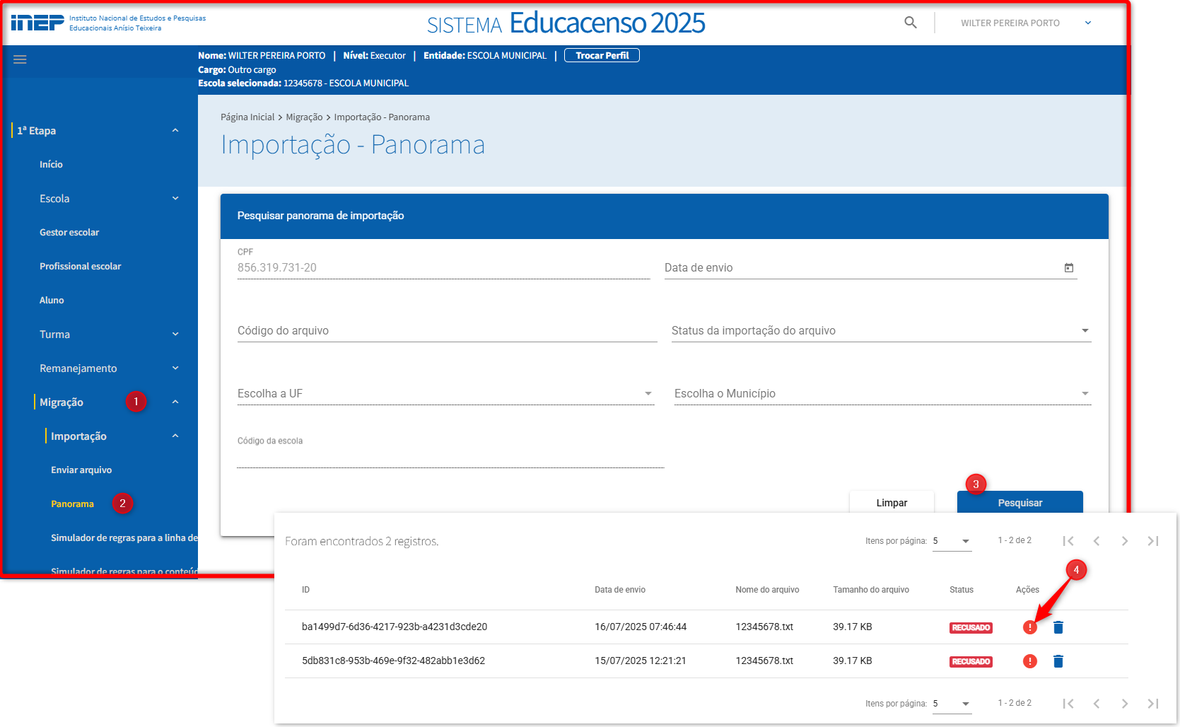1180x727 pixels.
Task: Select ID 5db831c8-953b-469e-9f32-482abb1e3d62
Action: 393,661
